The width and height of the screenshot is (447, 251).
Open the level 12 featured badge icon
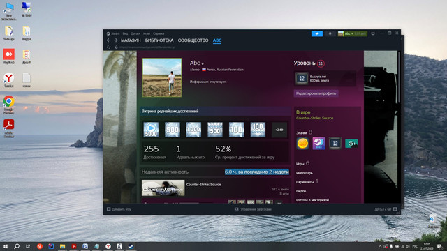point(302,79)
